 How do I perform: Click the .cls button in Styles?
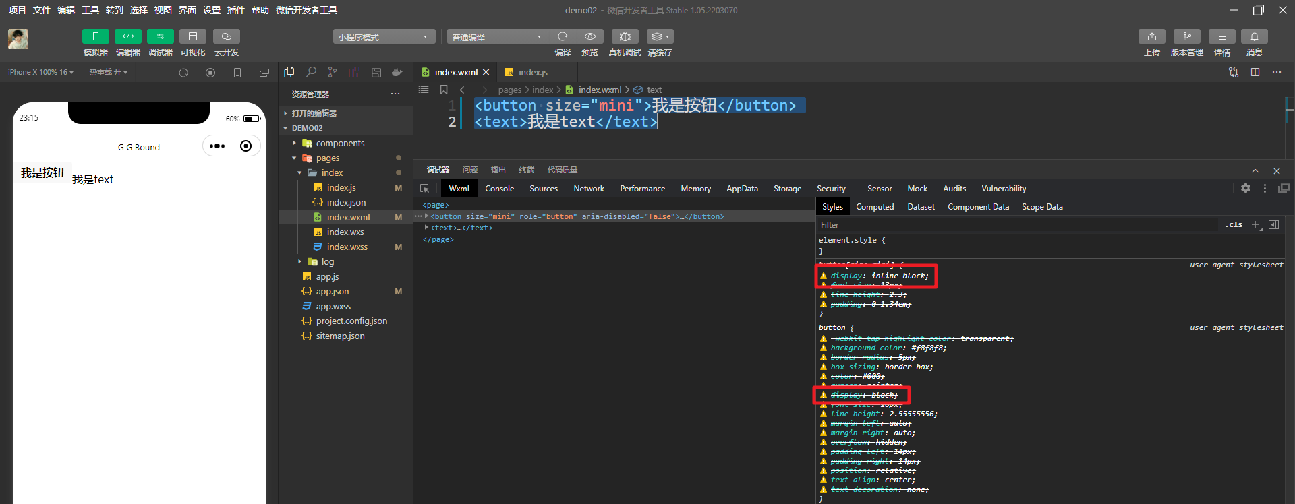(x=1234, y=225)
